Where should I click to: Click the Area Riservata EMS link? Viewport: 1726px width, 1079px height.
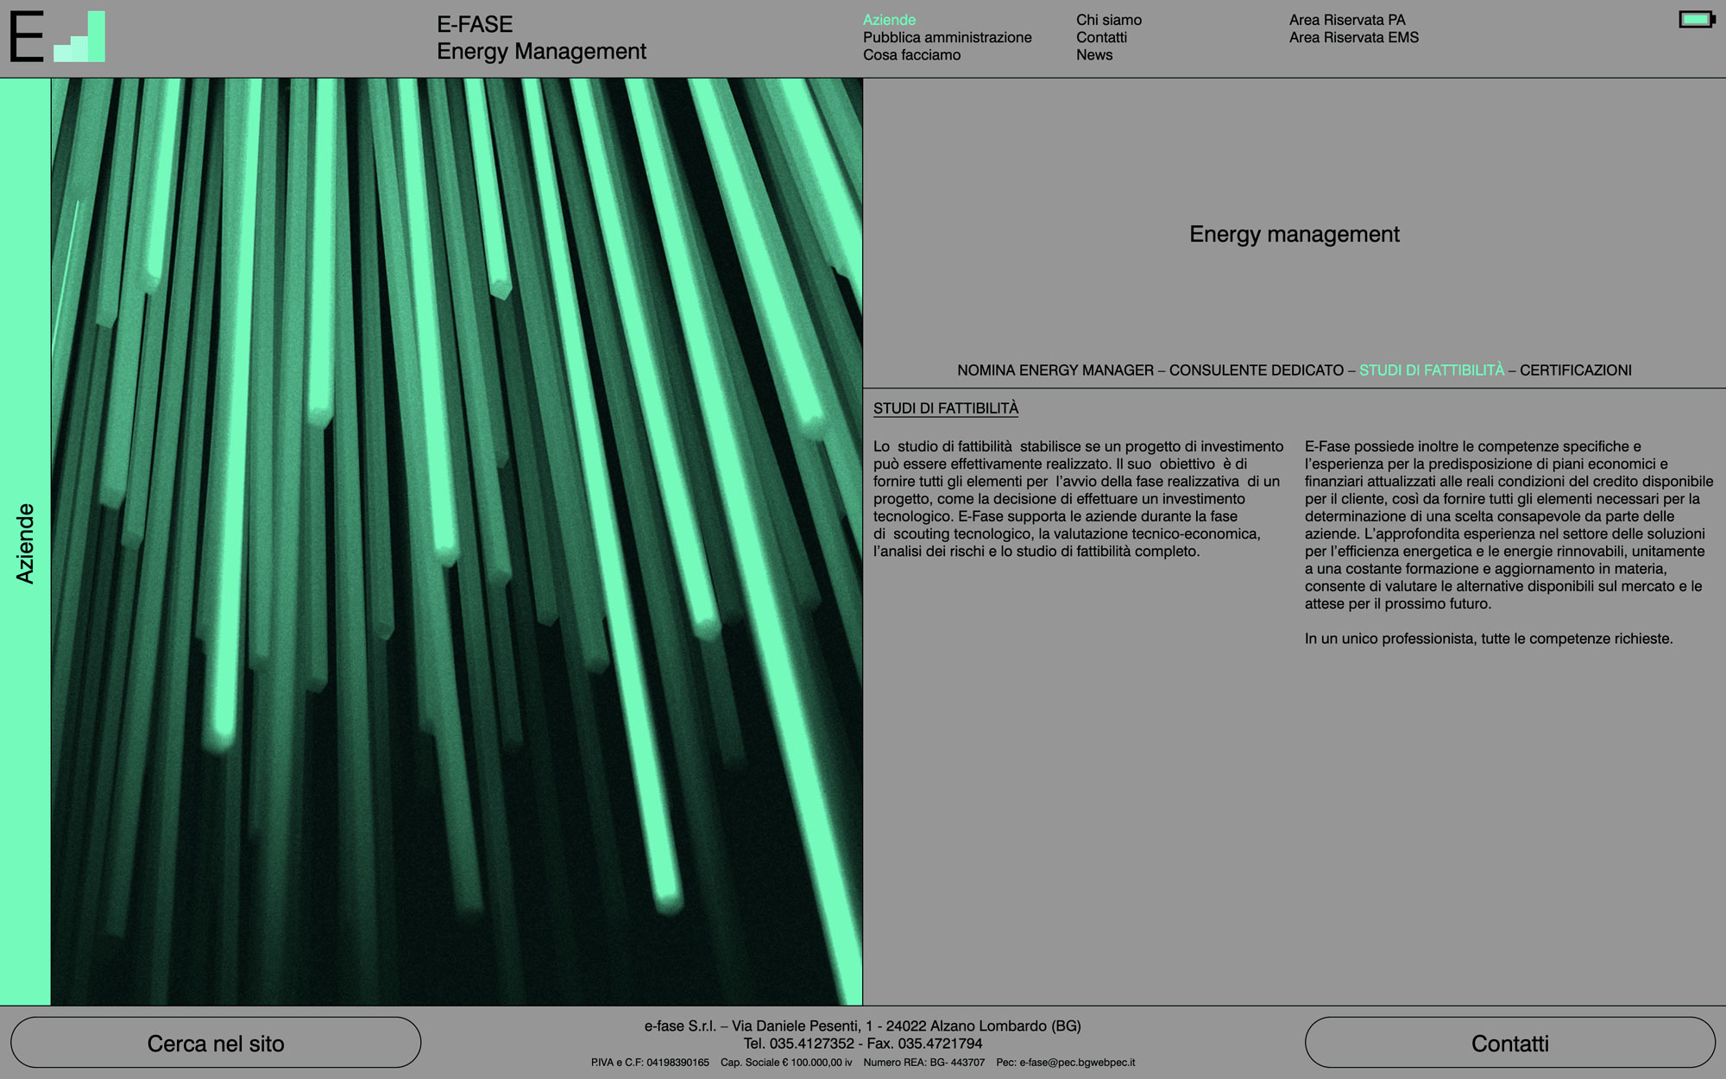click(x=1353, y=37)
